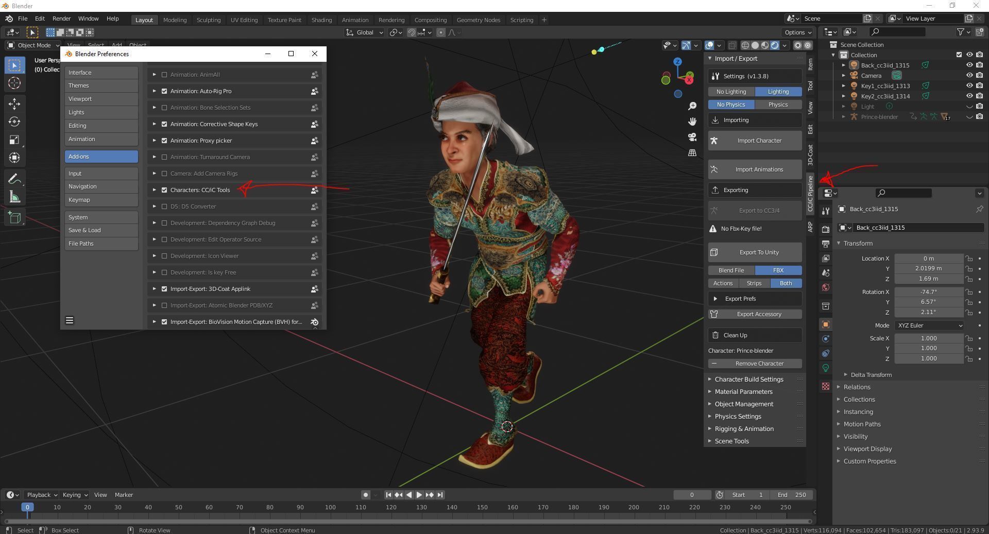Toggle visibility of Key1_cc3iid_1313
989x534 pixels.
coord(969,85)
